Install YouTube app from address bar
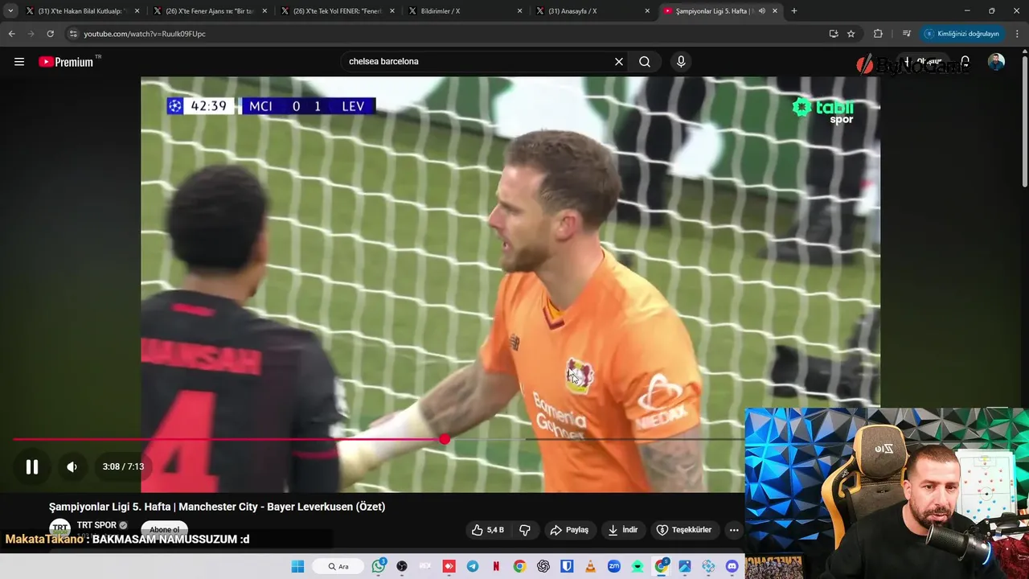The width and height of the screenshot is (1029, 579). point(834,34)
